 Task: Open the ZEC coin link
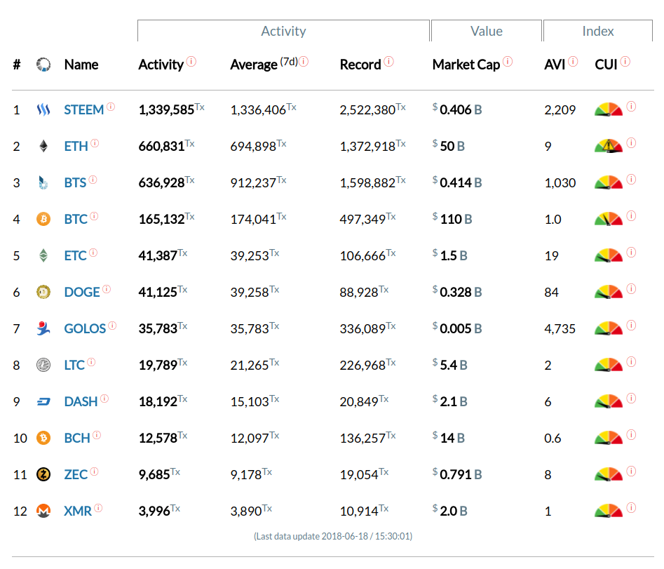coord(76,474)
